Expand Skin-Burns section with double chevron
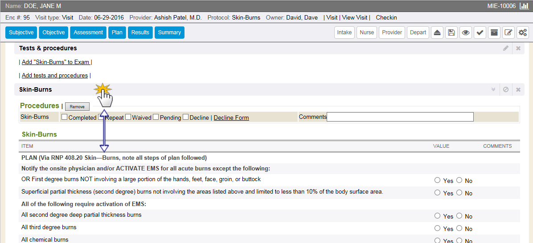Screen dimensions: 533x243 tap(493, 89)
